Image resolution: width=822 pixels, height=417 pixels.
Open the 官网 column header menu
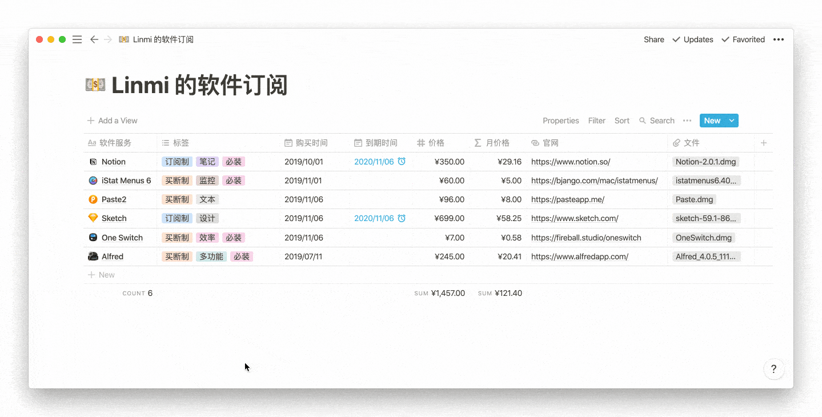tap(597, 143)
